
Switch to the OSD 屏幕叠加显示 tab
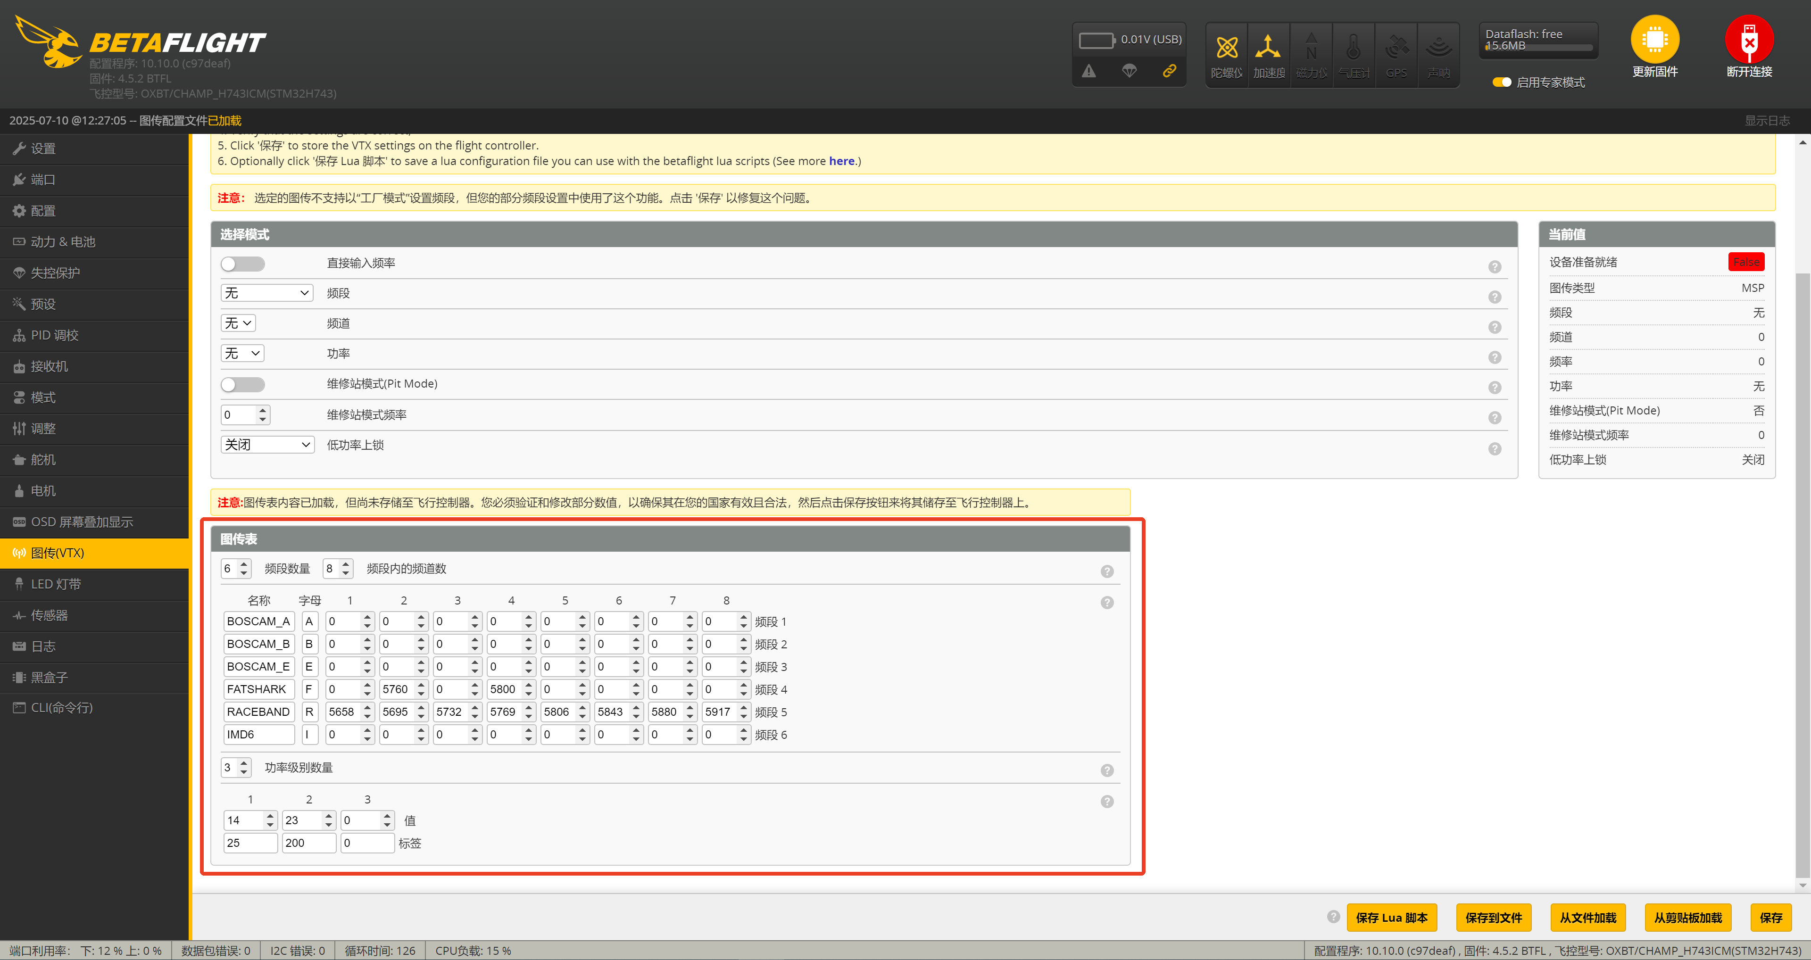[x=82, y=522]
